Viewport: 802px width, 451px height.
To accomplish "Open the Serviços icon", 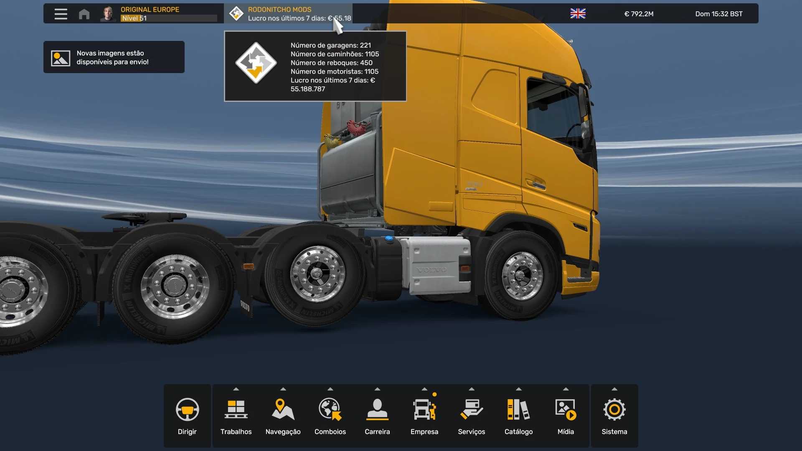I will pos(471,409).
